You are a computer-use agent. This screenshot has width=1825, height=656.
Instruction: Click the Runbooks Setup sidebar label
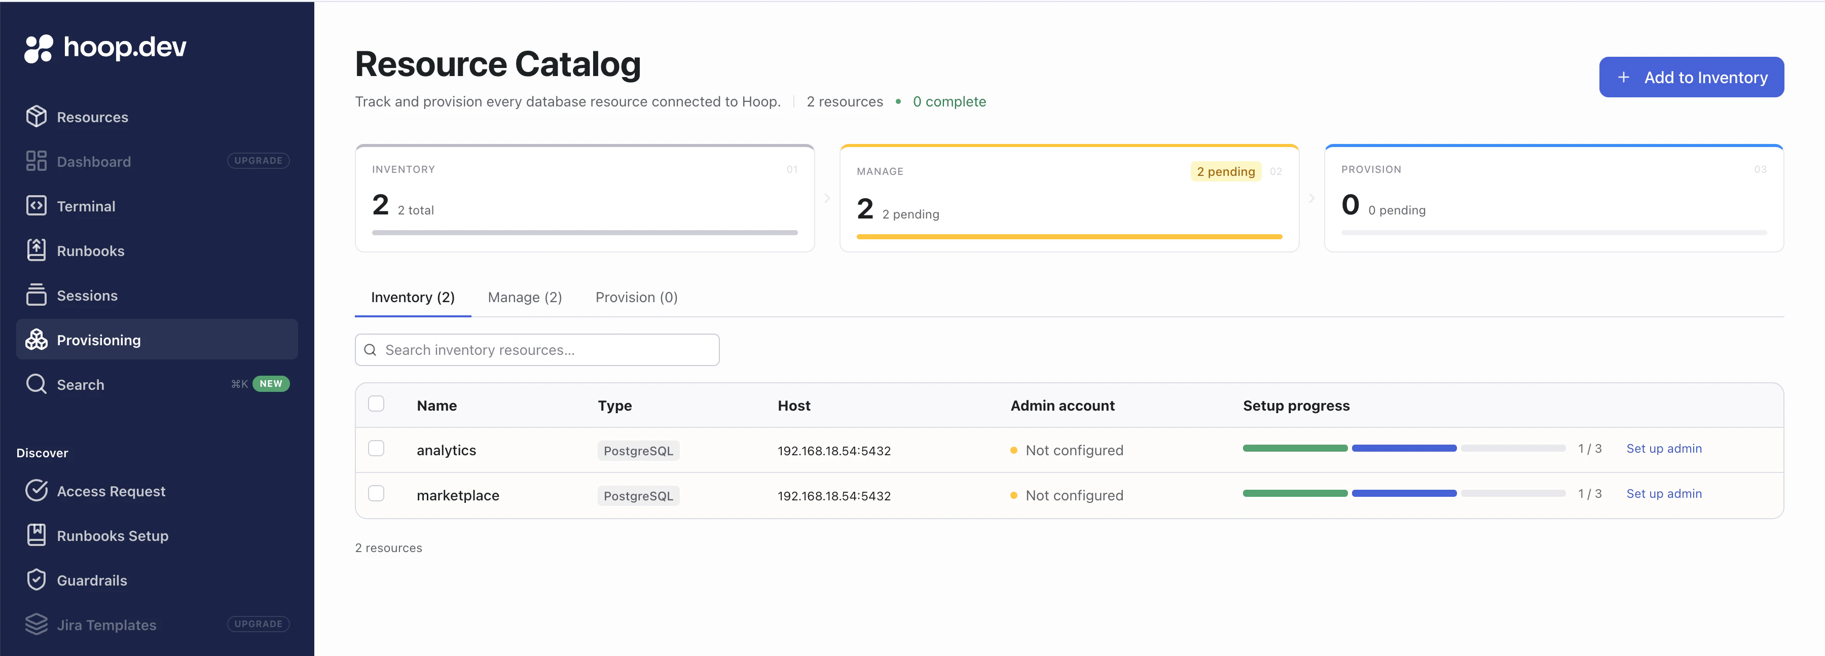point(113,536)
